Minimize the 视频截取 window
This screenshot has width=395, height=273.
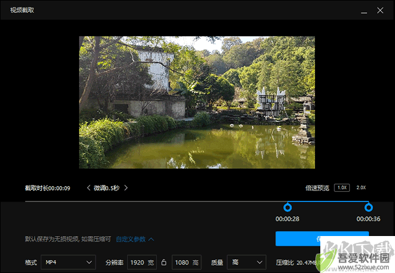click(x=364, y=12)
